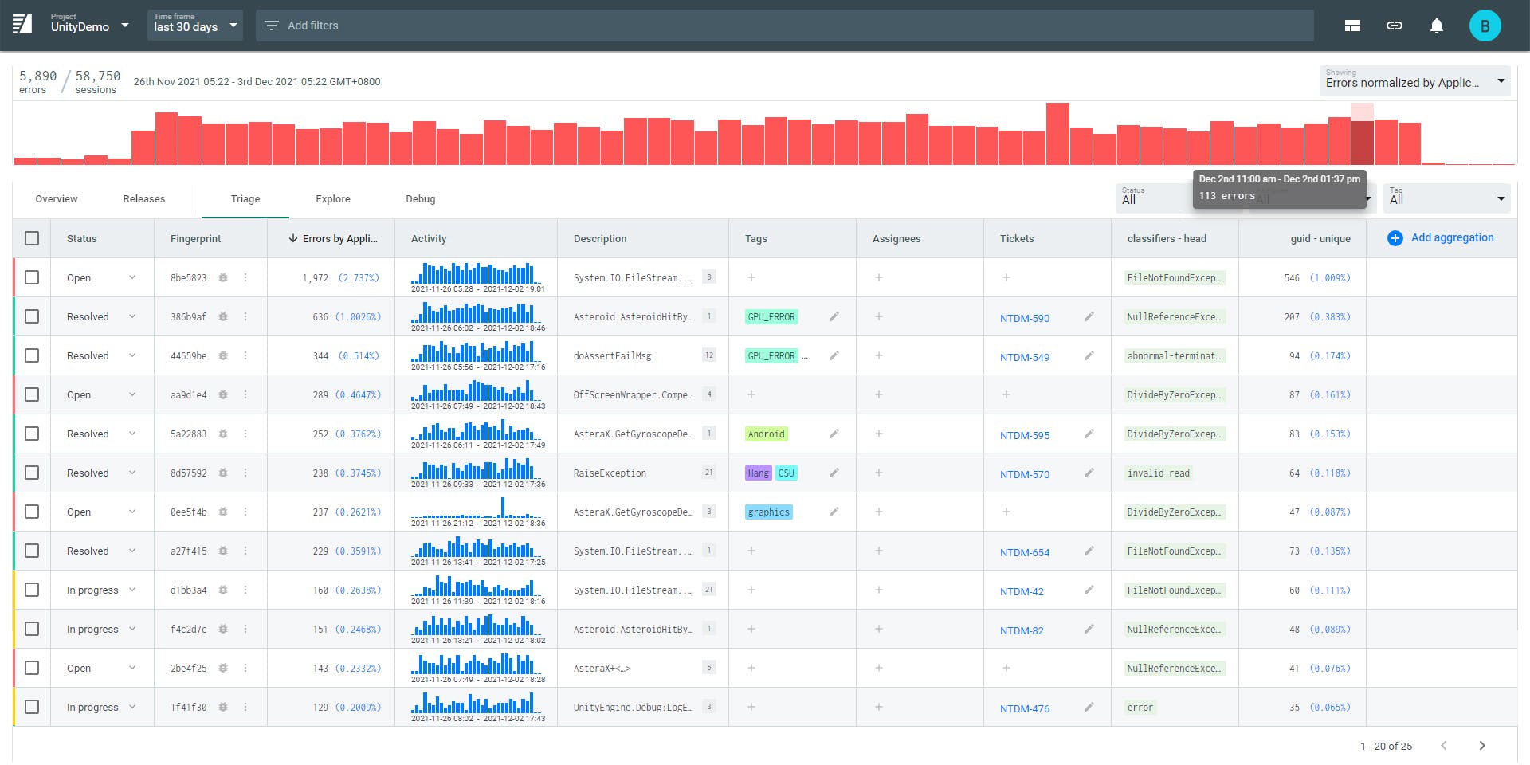This screenshot has width=1530, height=765.
Task: Open ticket link NTDM-654
Action: tap(1025, 552)
